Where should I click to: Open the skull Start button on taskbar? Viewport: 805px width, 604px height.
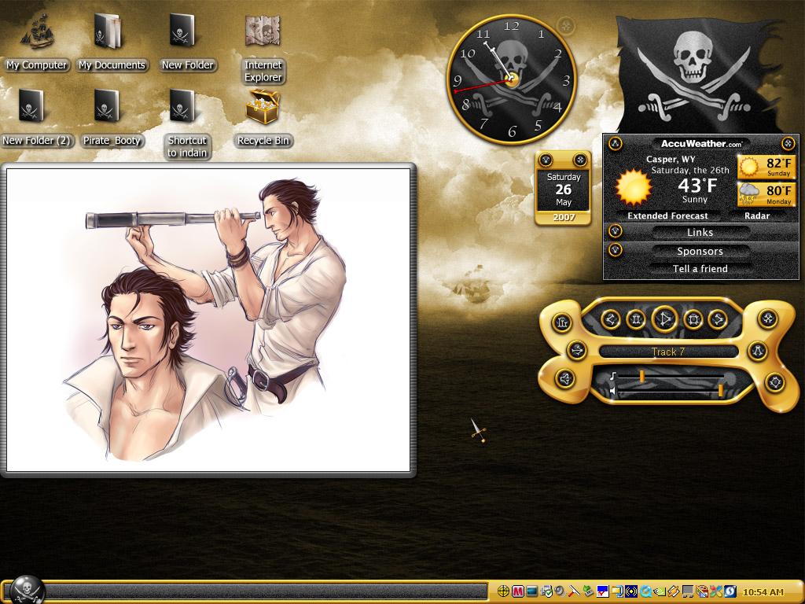tap(24, 590)
